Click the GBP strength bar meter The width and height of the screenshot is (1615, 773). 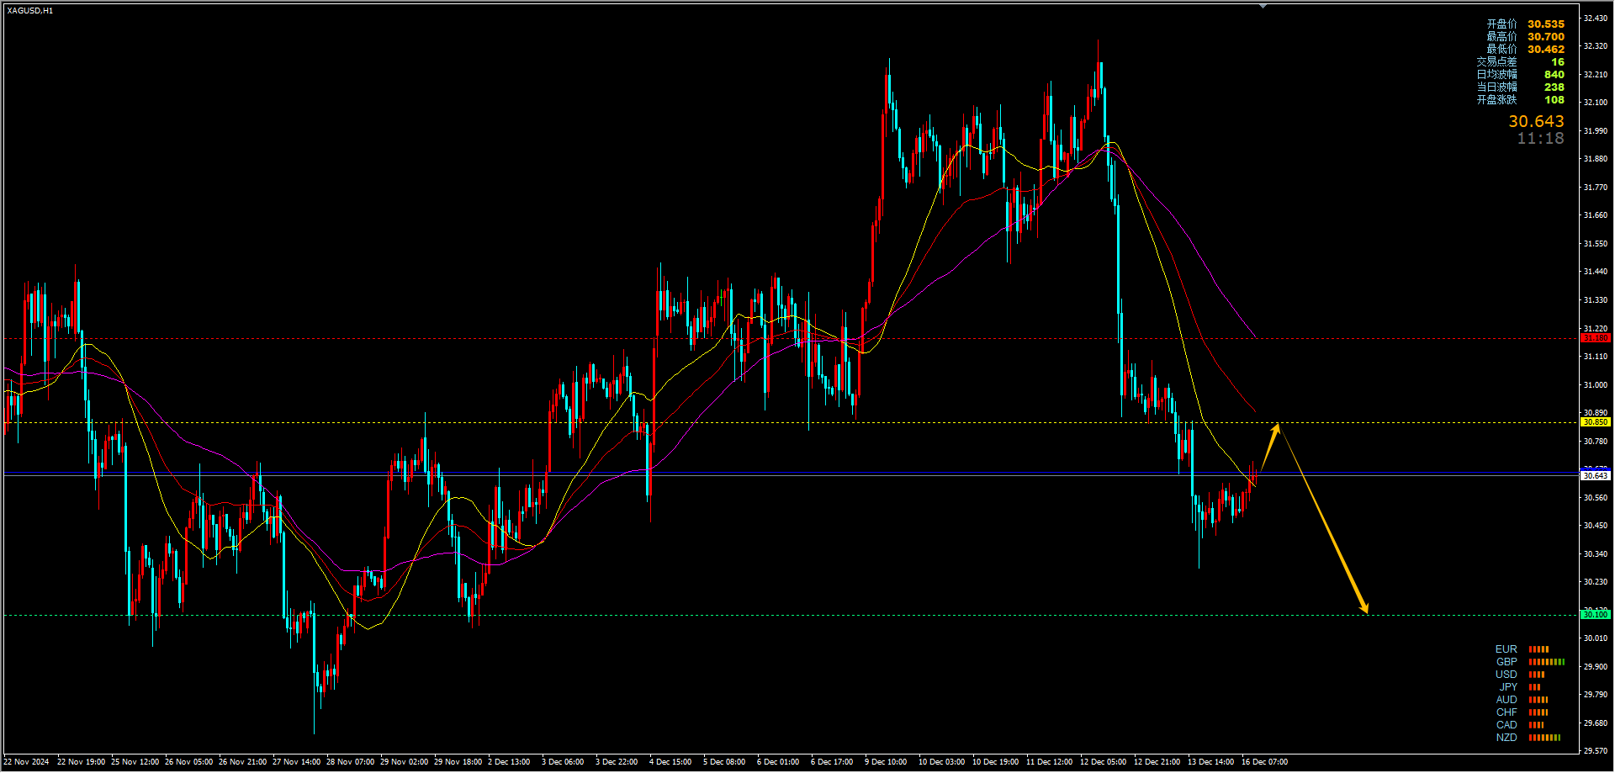(x=1547, y=662)
